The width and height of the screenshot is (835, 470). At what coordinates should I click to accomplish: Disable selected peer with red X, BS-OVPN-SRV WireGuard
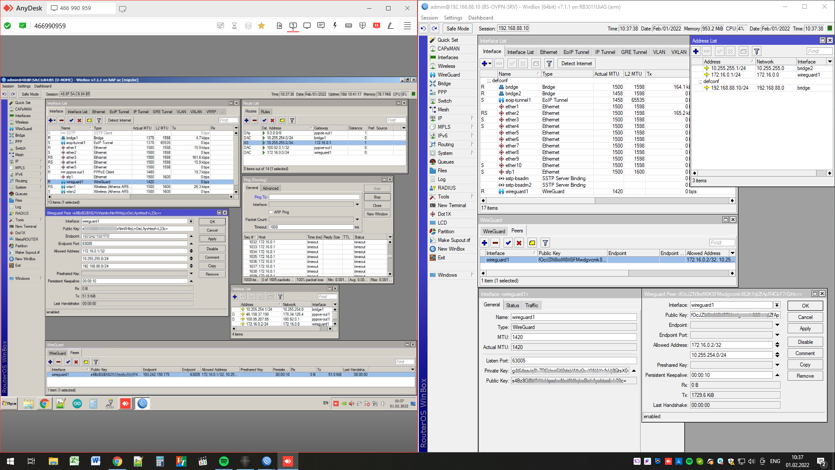tap(519, 243)
